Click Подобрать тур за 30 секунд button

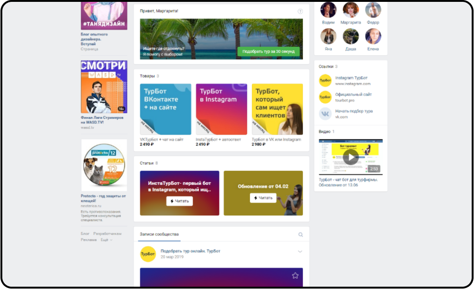tap(269, 51)
